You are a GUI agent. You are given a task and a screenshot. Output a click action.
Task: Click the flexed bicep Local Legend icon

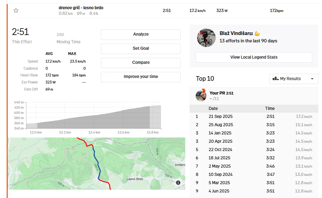point(257,33)
